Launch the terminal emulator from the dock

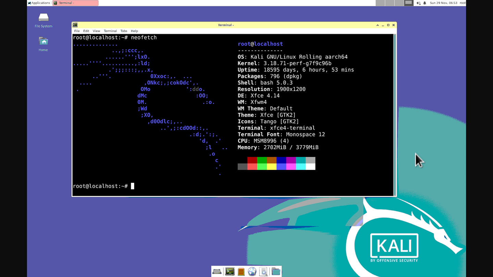click(x=229, y=272)
